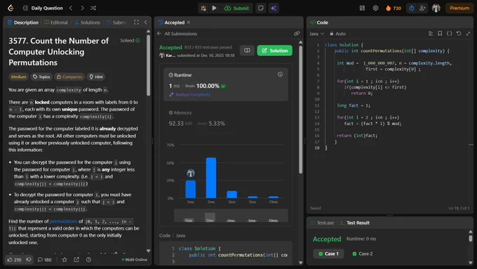Open the settings gear icon
Screen dimensions: 477x269
[x=375, y=8]
